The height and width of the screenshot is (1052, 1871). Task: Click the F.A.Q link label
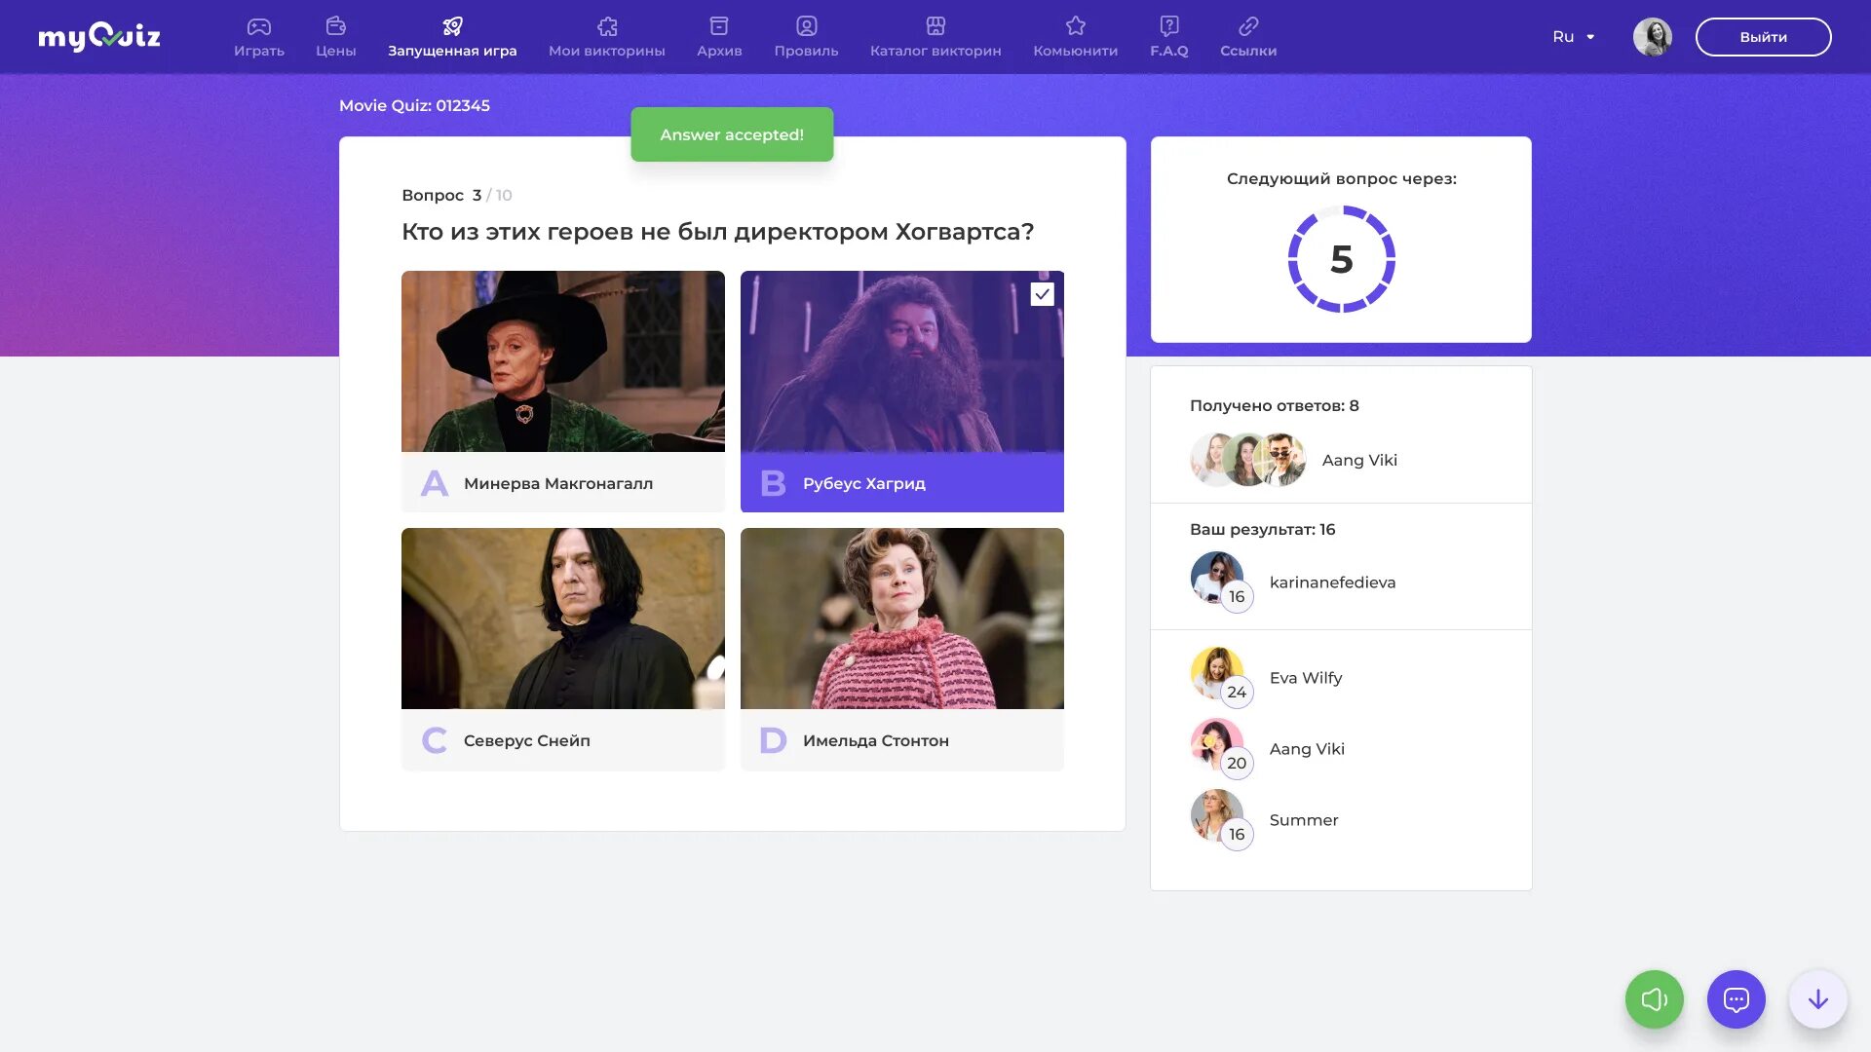pos(1169,51)
